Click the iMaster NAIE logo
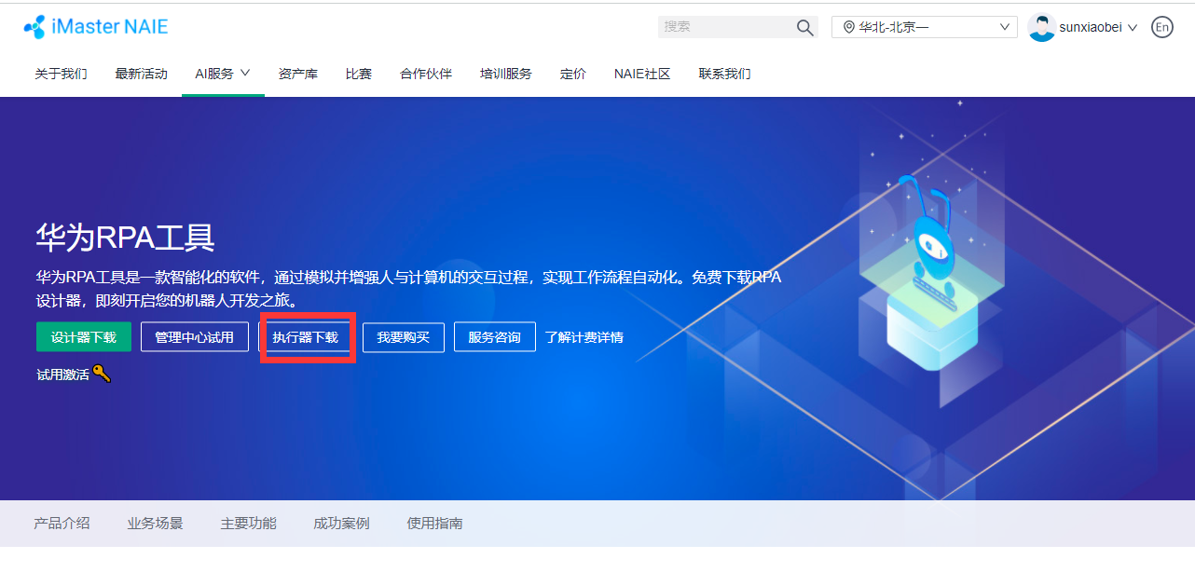Screen dimensions: 1195x586 (96, 27)
